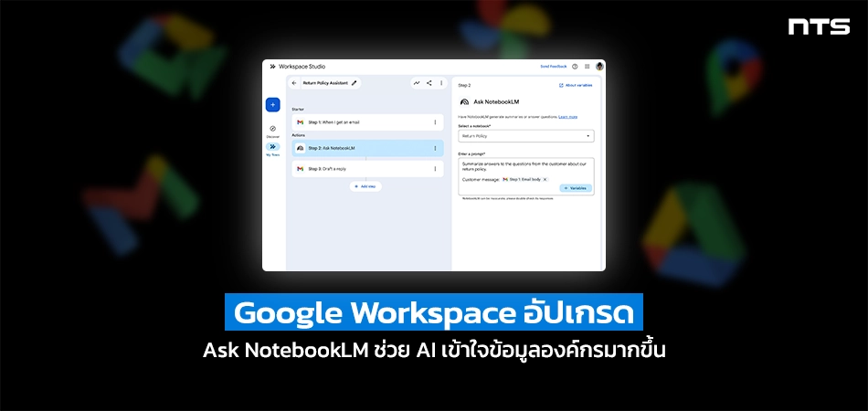The image size is (868, 411).
Task: Click the large Ask NotebookLM panel icon
Action: (464, 101)
